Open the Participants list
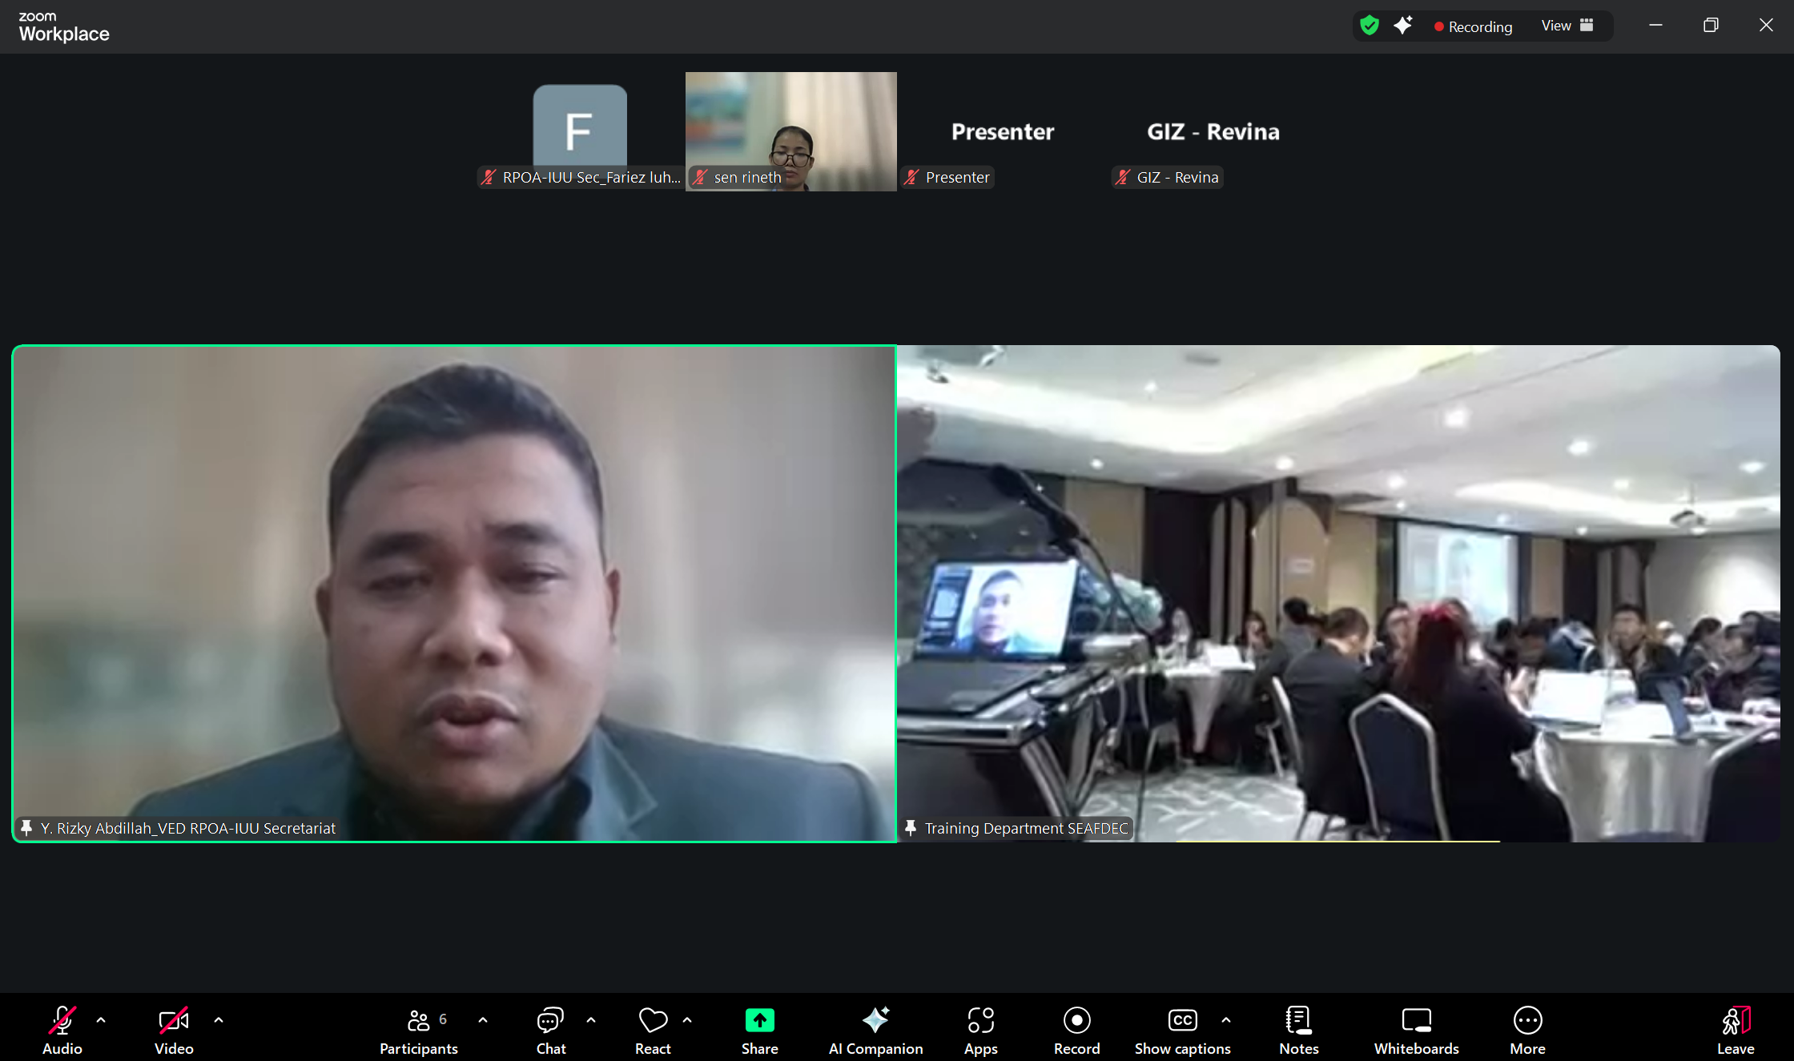1794x1061 pixels. point(419,1030)
